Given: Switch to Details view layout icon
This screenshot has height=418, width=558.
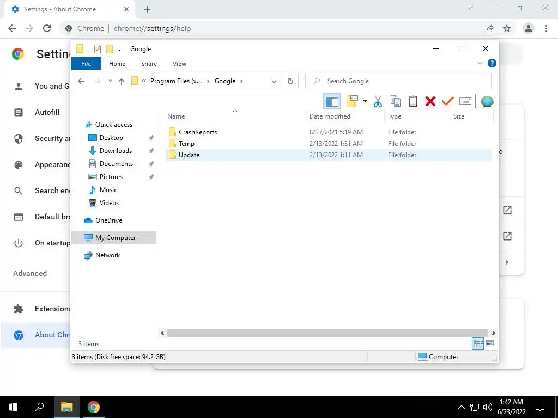Looking at the screenshot, I should pos(478,343).
